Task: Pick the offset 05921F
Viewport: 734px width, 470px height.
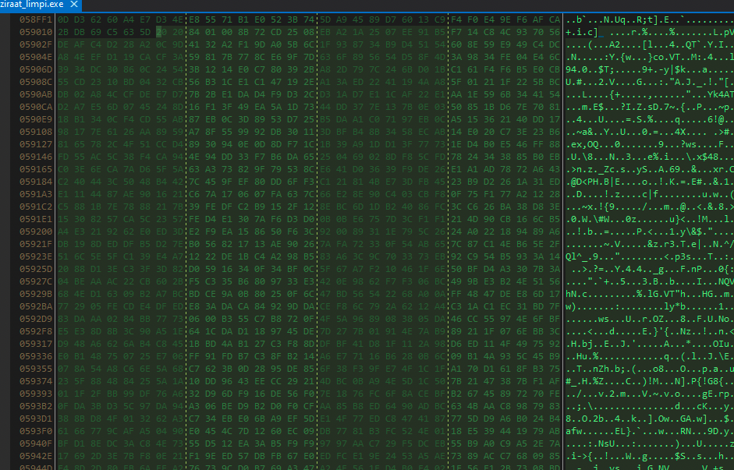Action: click(x=36, y=244)
